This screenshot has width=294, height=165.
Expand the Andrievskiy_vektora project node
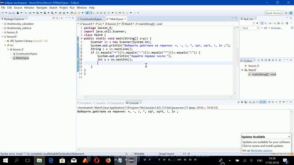coord(2,28)
